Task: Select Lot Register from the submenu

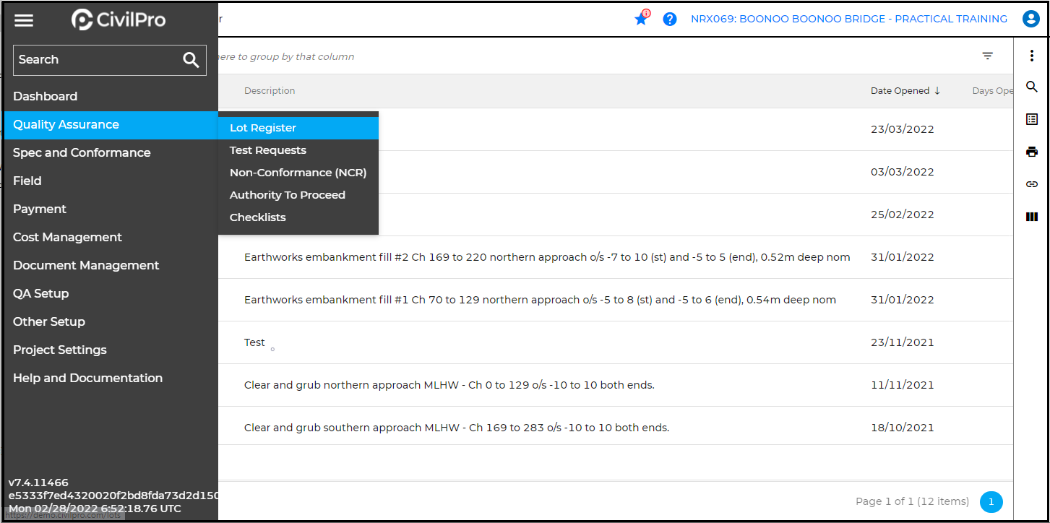Action: coord(263,128)
